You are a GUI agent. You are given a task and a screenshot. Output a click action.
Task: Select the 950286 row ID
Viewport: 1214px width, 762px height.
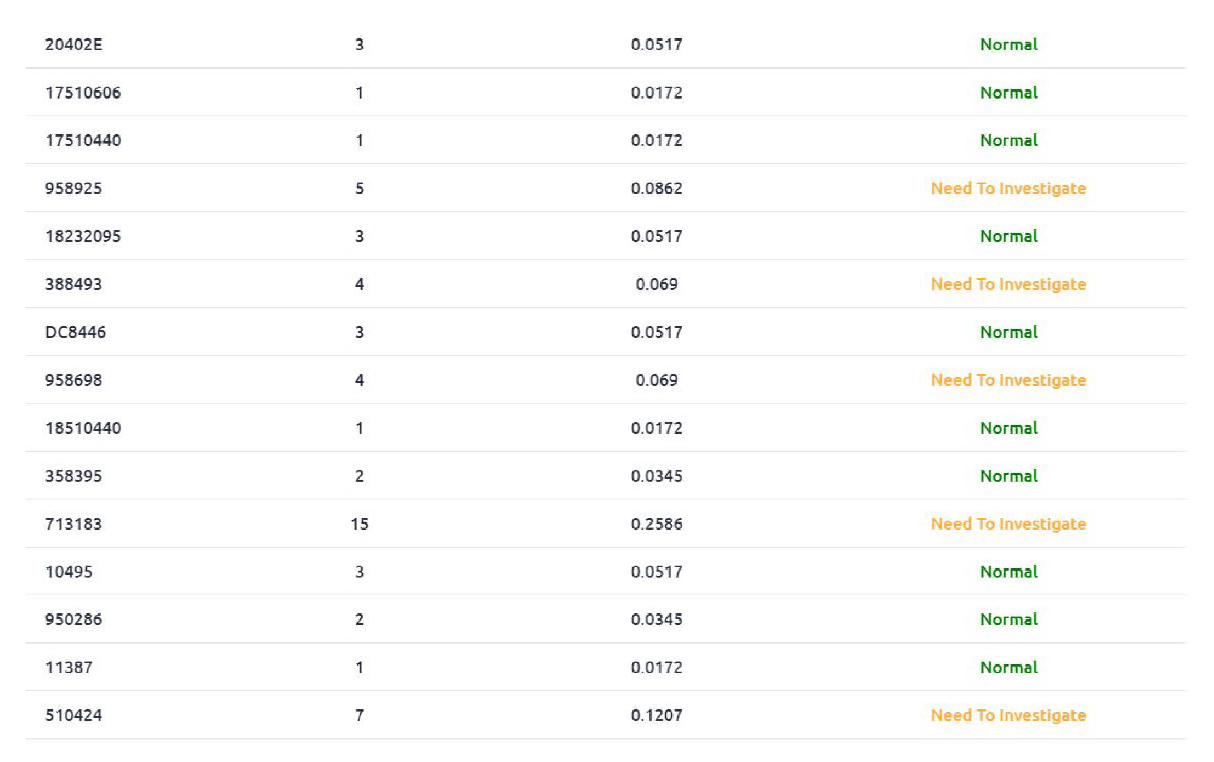(73, 619)
